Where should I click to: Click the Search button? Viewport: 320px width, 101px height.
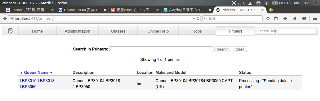tap(223, 49)
